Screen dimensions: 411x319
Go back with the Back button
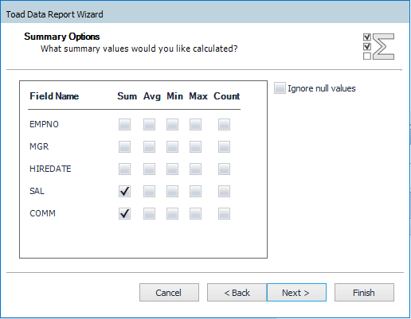point(237,293)
